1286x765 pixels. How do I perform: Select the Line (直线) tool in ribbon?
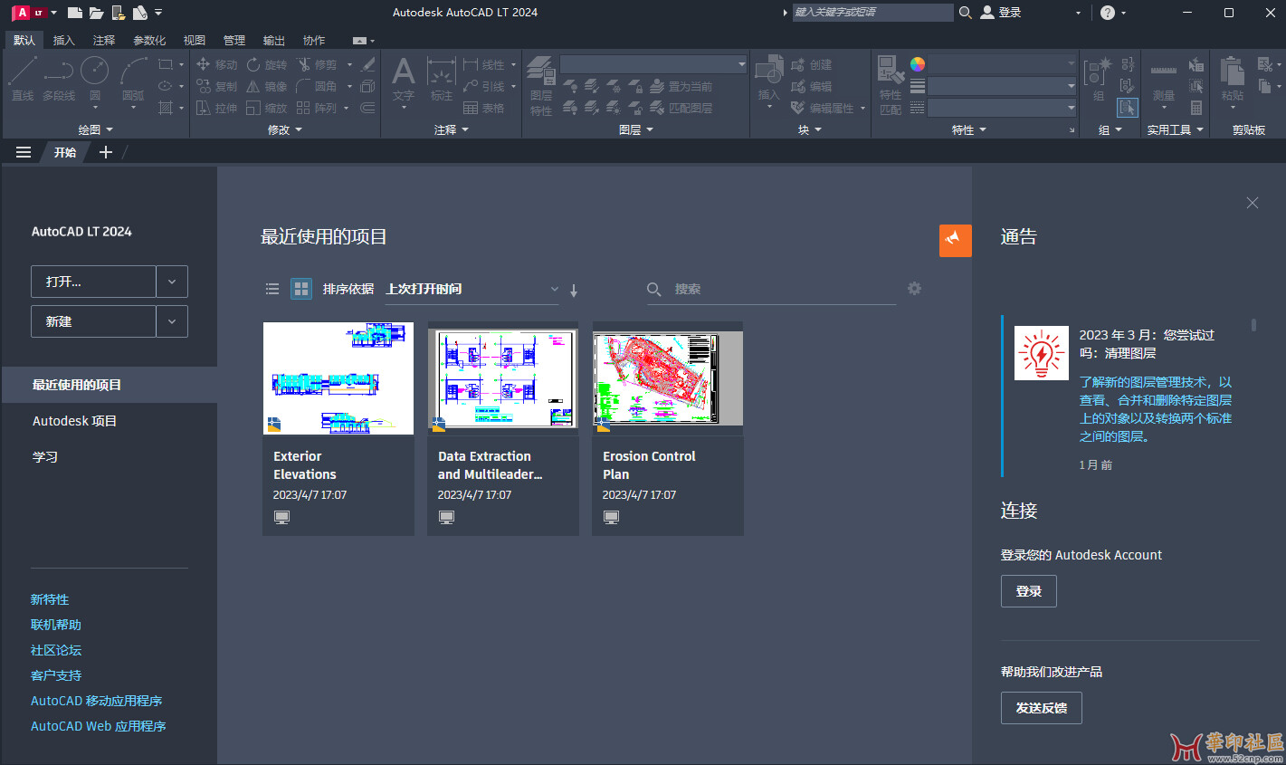tap(23, 79)
